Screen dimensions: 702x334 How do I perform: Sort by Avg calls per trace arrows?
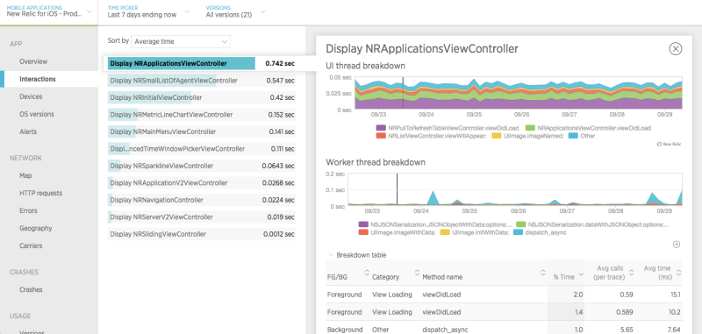pos(632,273)
